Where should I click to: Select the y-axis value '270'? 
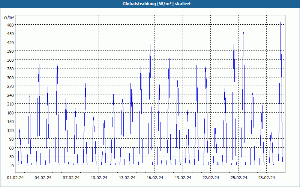pyautogui.click(x=10, y=86)
